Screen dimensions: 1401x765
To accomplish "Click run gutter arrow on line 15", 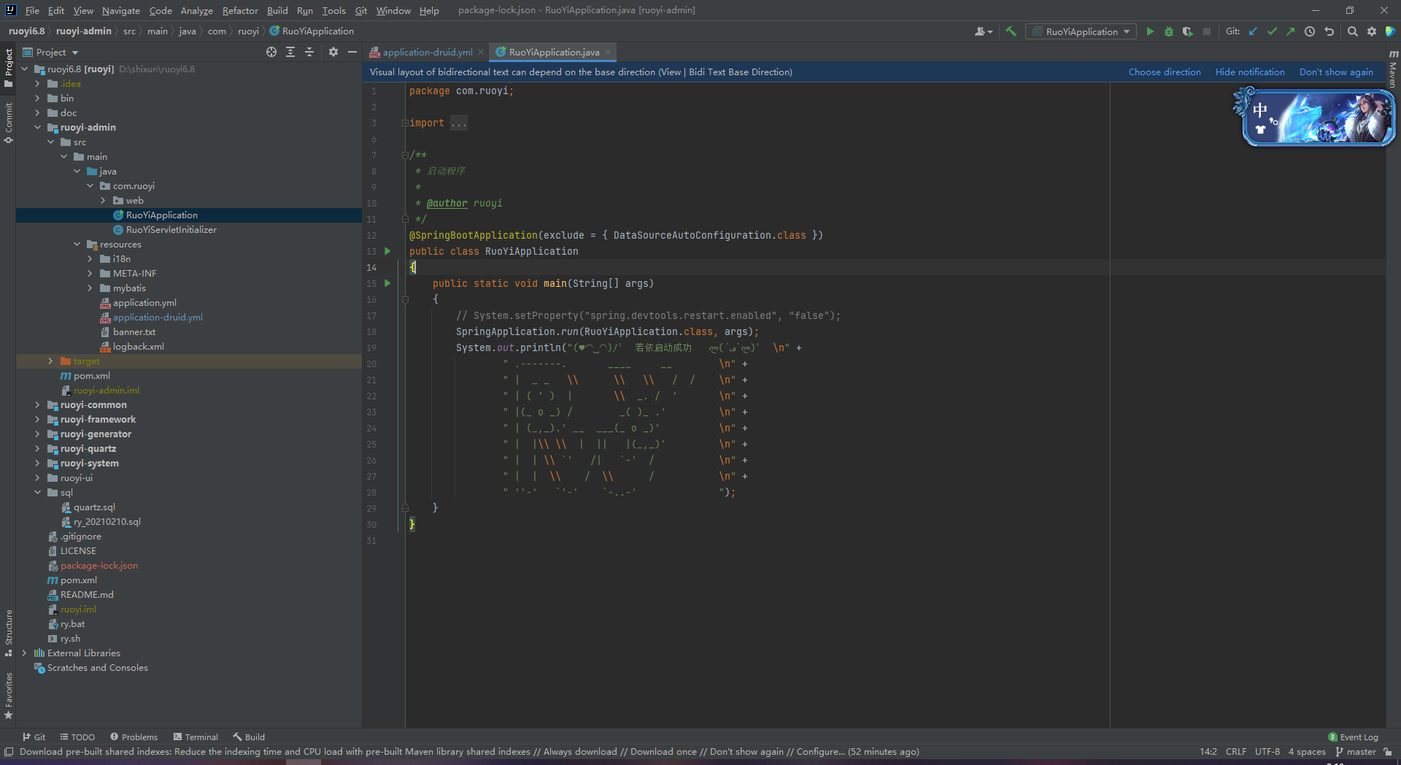I will coord(387,283).
